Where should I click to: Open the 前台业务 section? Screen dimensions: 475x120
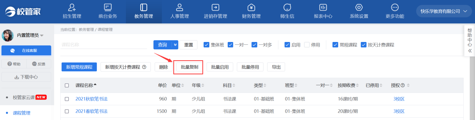point(108,12)
